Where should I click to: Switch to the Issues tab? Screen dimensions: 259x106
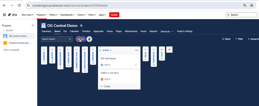pos(144,31)
